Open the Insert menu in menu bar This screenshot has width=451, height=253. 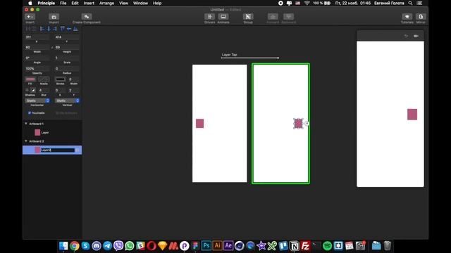tap(89, 3)
